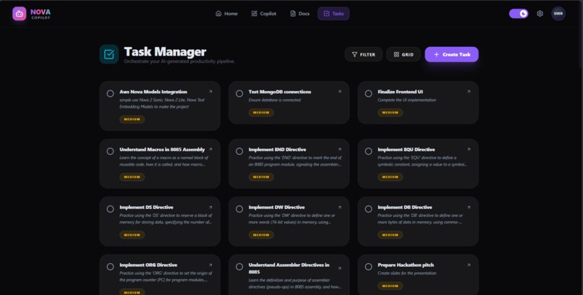583x295 pixels.
Task: Mark Aws Nova Models Integration complete
Action: click(x=110, y=93)
